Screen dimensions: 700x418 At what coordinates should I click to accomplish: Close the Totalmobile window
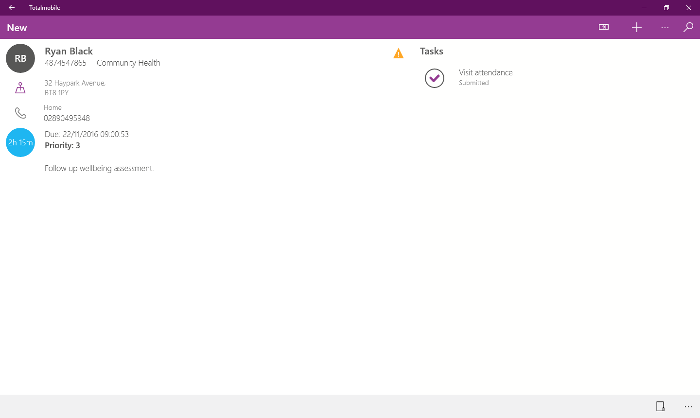click(x=689, y=8)
